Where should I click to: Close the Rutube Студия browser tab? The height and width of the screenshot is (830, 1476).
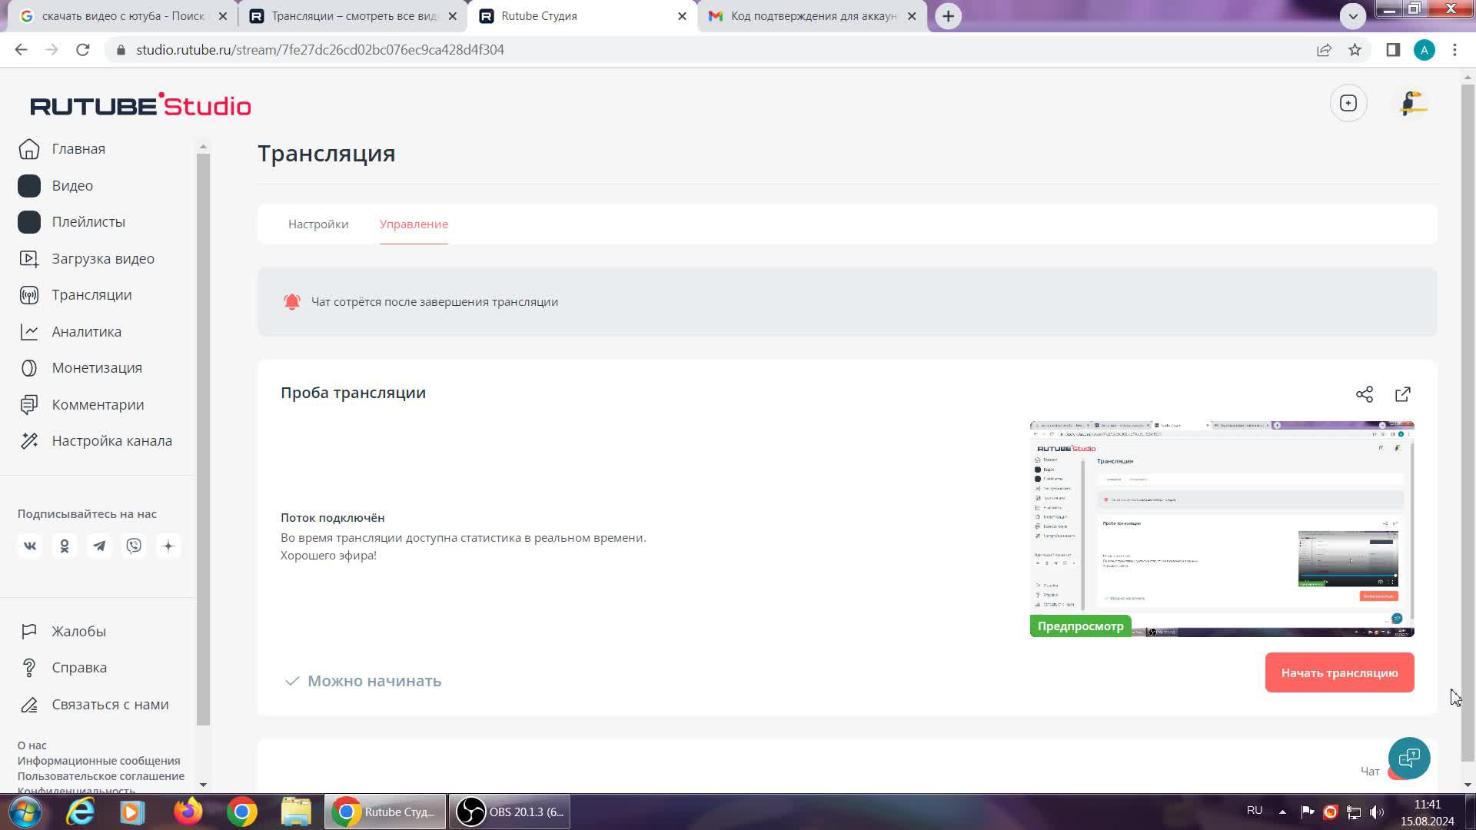coord(682,16)
